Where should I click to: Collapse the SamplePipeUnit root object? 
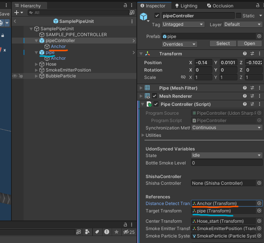(31, 29)
